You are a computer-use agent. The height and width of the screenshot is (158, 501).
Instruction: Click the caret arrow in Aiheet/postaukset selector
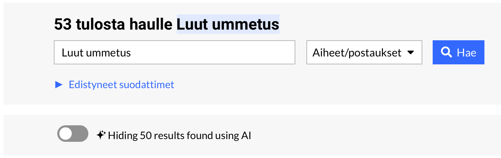(x=410, y=53)
